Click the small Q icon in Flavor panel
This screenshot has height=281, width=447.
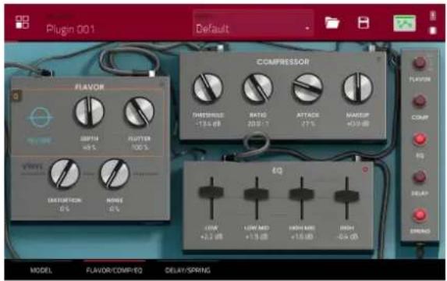click(16, 97)
